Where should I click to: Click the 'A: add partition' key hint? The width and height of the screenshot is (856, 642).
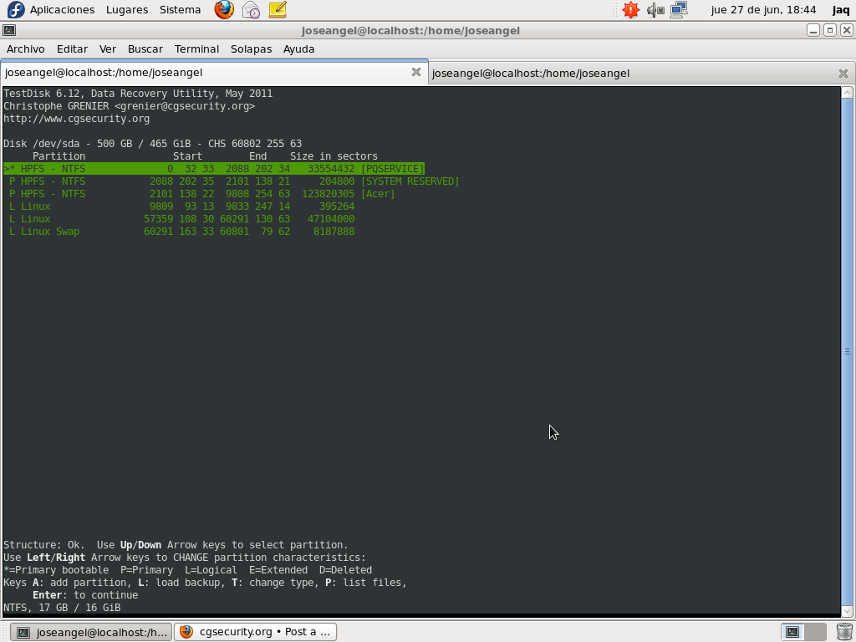click(82, 583)
